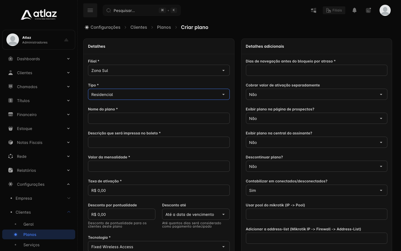Open the Filial dropdown showing Zona Sul
This screenshot has height=251, width=401.
click(x=159, y=70)
